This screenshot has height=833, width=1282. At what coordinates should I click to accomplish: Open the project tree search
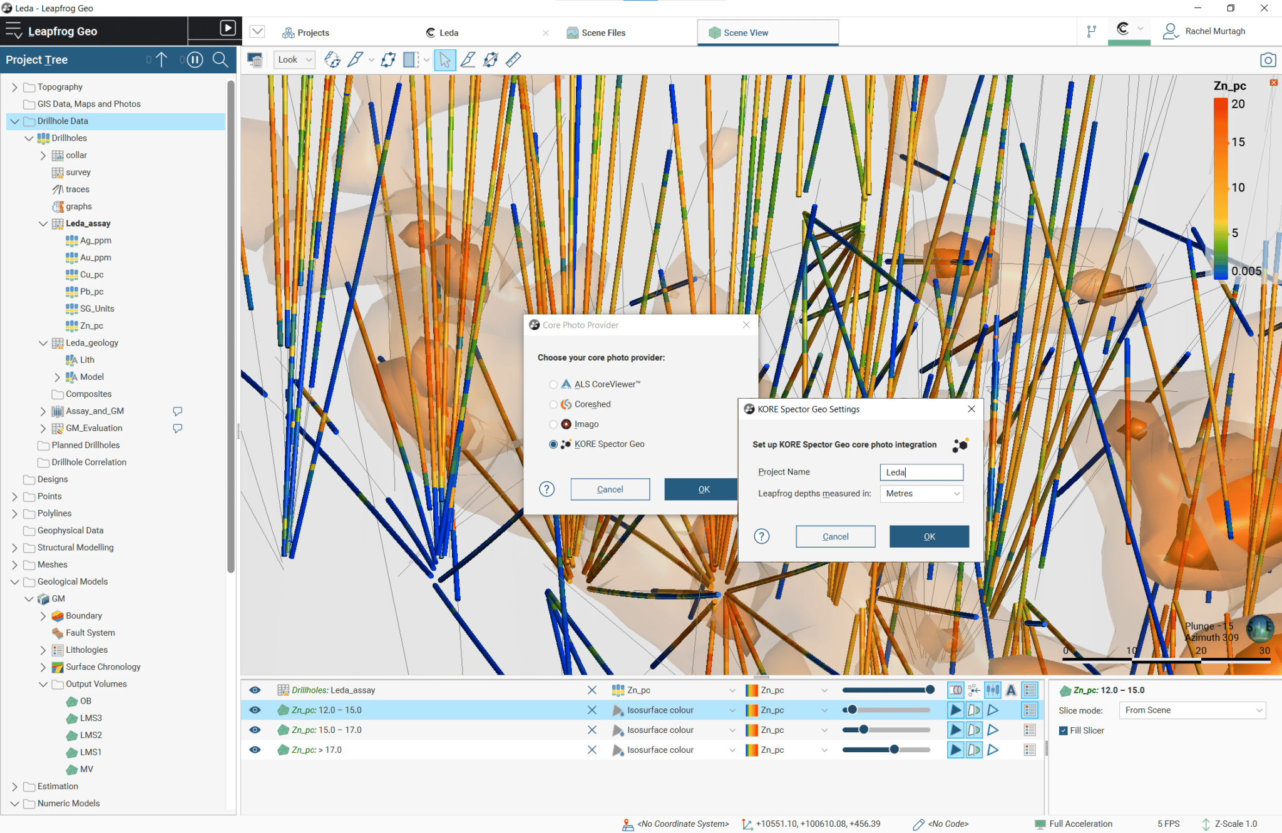pos(220,60)
